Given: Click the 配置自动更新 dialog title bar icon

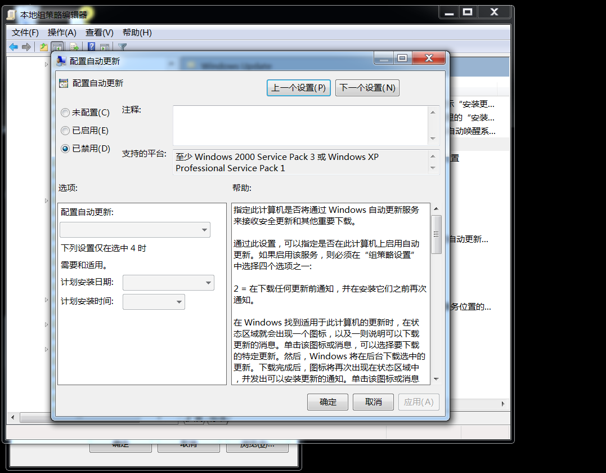Looking at the screenshot, I should click(61, 61).
